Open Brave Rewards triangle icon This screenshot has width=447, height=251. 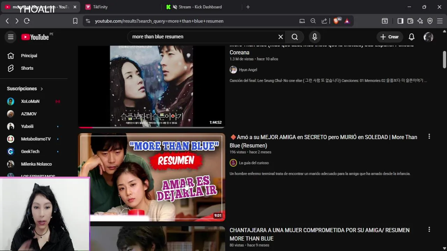click(x=347, y=21)
